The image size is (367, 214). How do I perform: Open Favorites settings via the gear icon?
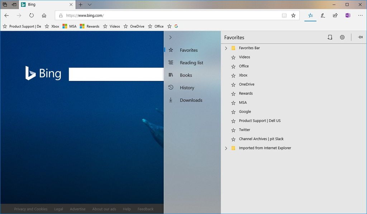[342, 37]
